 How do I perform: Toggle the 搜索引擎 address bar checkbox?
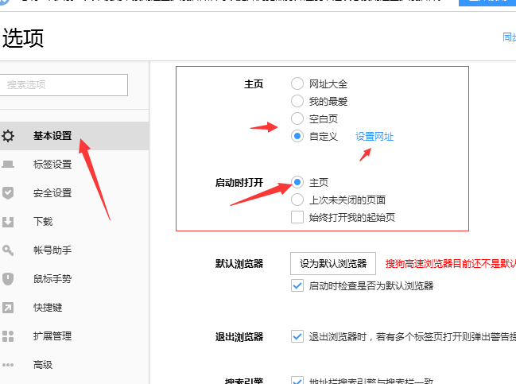[x=297, y=380]
